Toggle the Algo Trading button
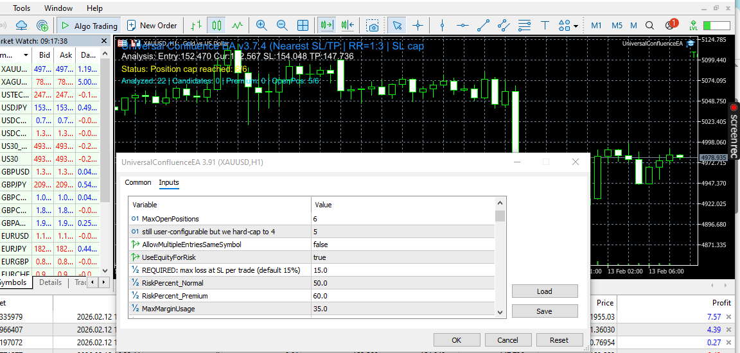The width and height of the screenshot is (740, 353). (x=89, y=26)
